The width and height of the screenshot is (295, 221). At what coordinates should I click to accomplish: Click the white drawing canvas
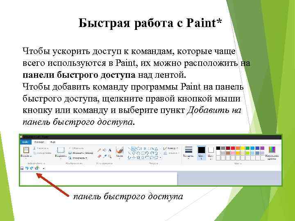(98, 178)
